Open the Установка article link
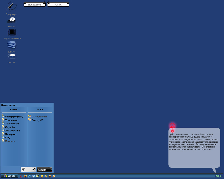 tap(11, 120)
